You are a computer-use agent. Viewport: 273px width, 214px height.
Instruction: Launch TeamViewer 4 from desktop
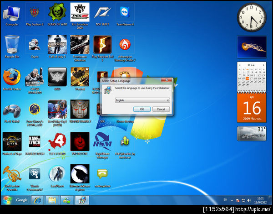pyautogui.click(x=125, y=14)
